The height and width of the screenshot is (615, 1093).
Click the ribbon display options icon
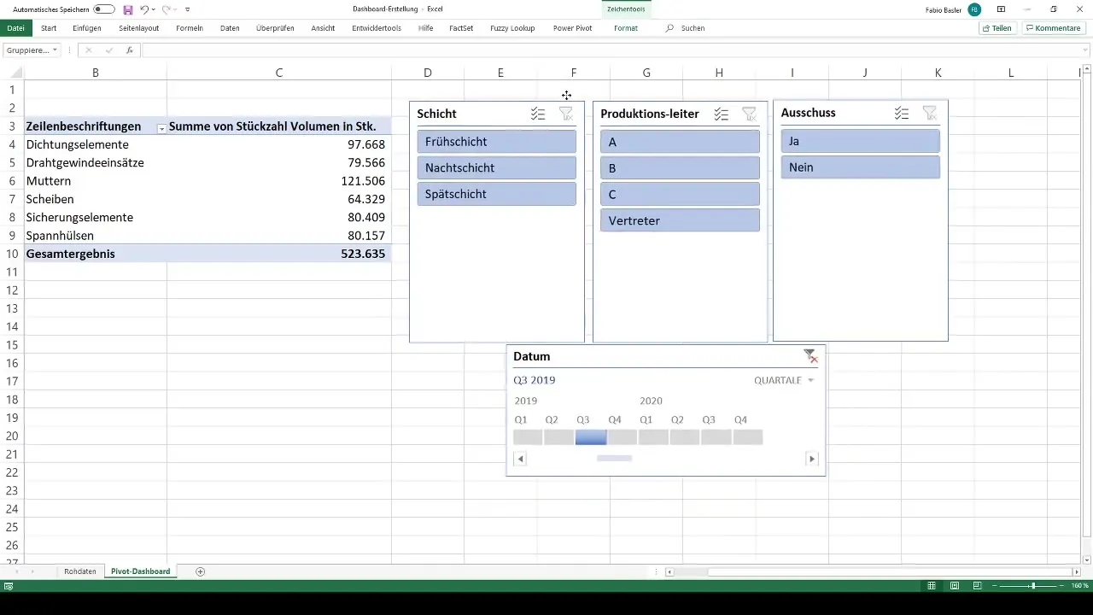click(1001, 9)
